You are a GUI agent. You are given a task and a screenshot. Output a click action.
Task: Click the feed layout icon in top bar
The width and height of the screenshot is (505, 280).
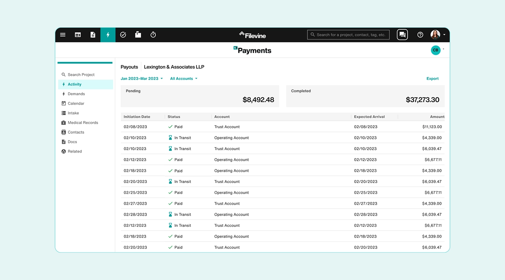(x=78, y=35)
